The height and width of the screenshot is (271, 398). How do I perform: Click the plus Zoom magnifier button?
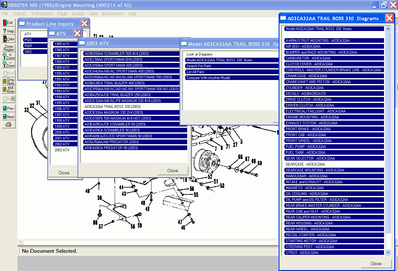[x=8, y=56]
